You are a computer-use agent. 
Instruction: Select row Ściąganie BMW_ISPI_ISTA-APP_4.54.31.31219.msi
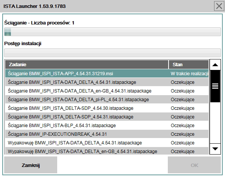(x=107, y=74)
